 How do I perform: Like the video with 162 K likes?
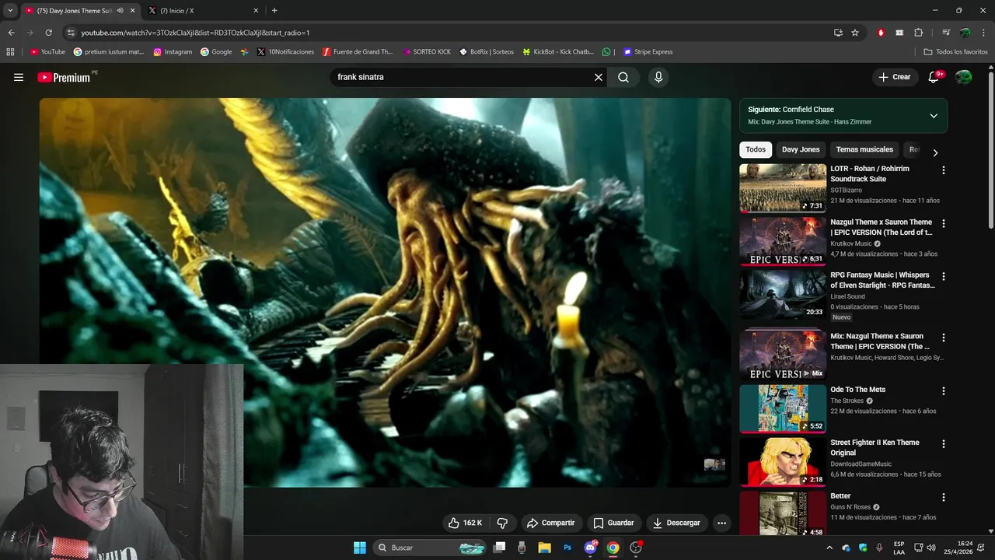(465, 523)
